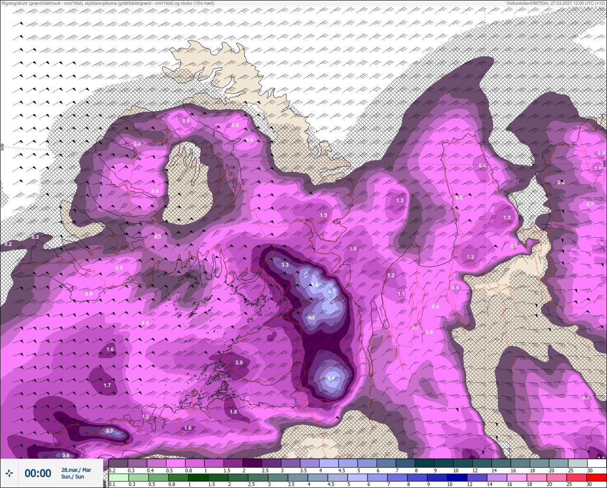Select upper legend swatch starting at 1.5
This screenshot has width=607, height=488.
233,463
